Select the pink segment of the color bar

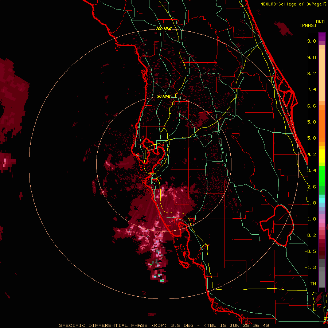click(x=322, y=221)
